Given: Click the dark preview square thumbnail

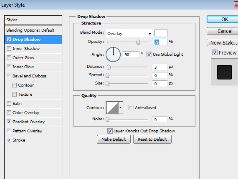Looking at the screenshot, I should 224,72.
